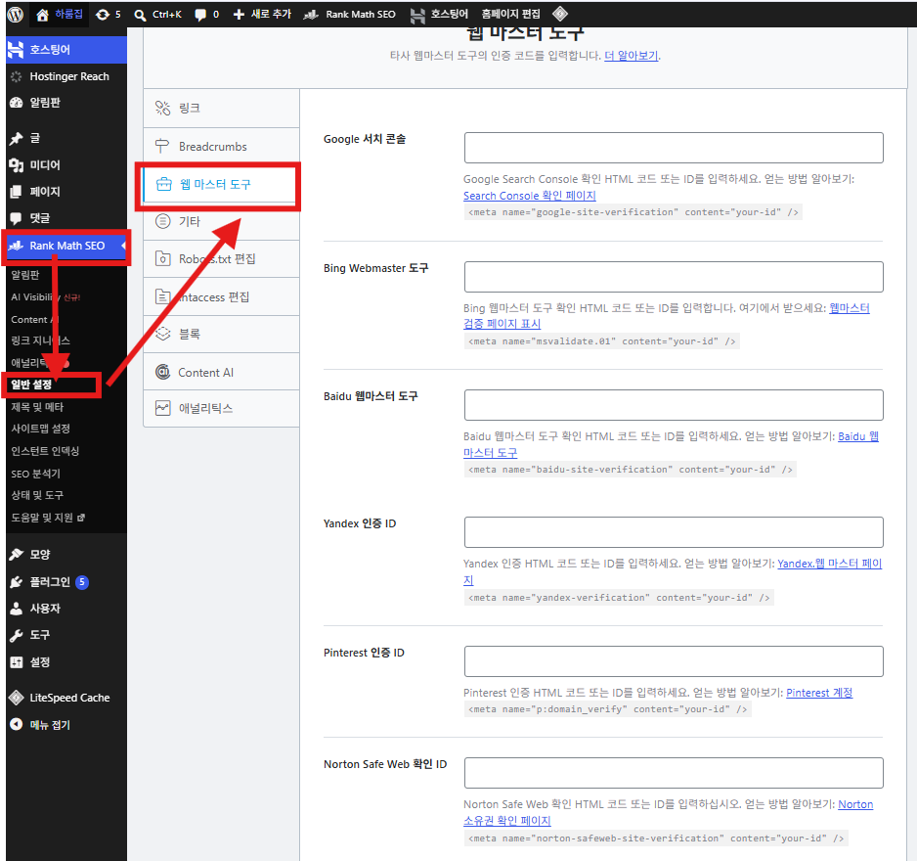Image resolution: width=917 pixels, height=861 pixels.
Task: Open the 일반 설정 submenu item
Action: tap(31, 385)
